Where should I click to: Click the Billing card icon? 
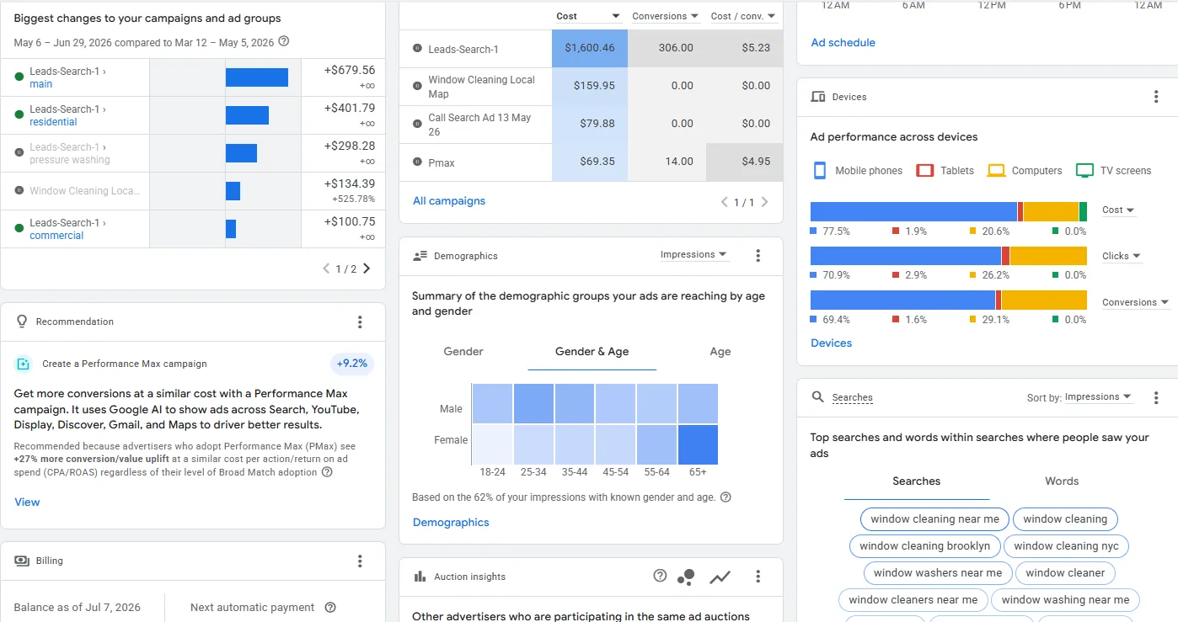22,561
